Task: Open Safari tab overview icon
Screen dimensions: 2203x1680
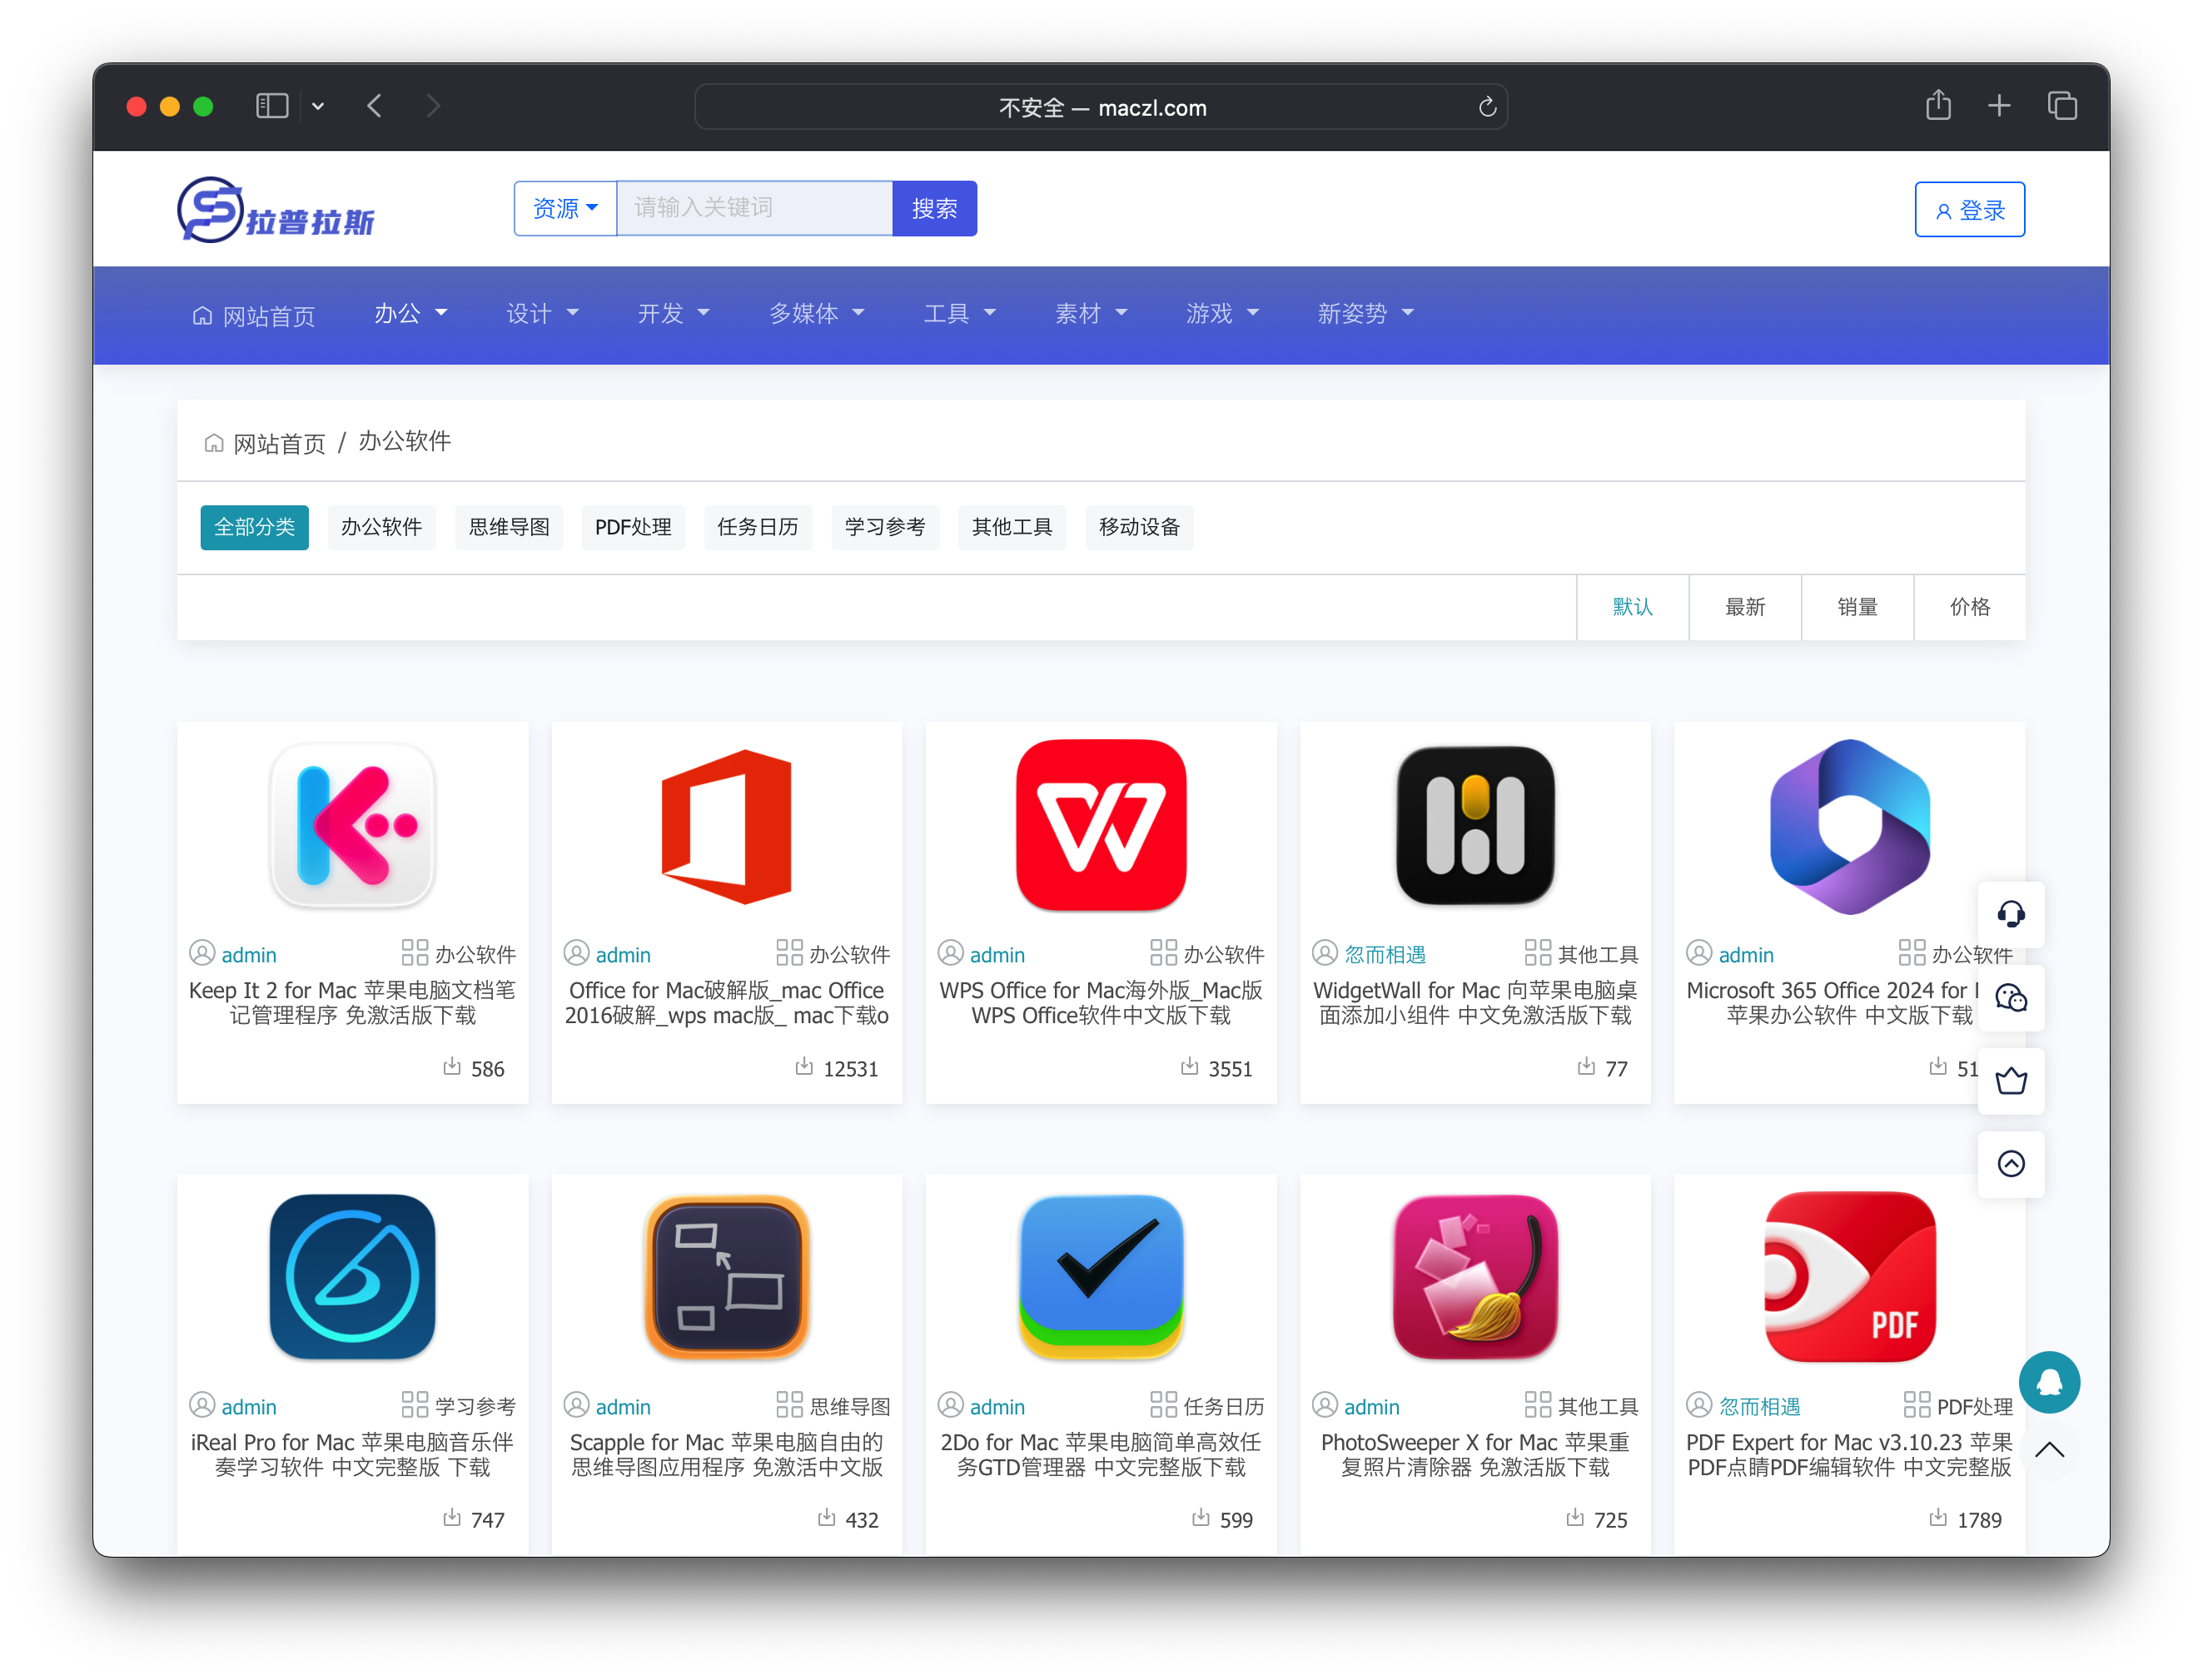Action: point(2062,106)
